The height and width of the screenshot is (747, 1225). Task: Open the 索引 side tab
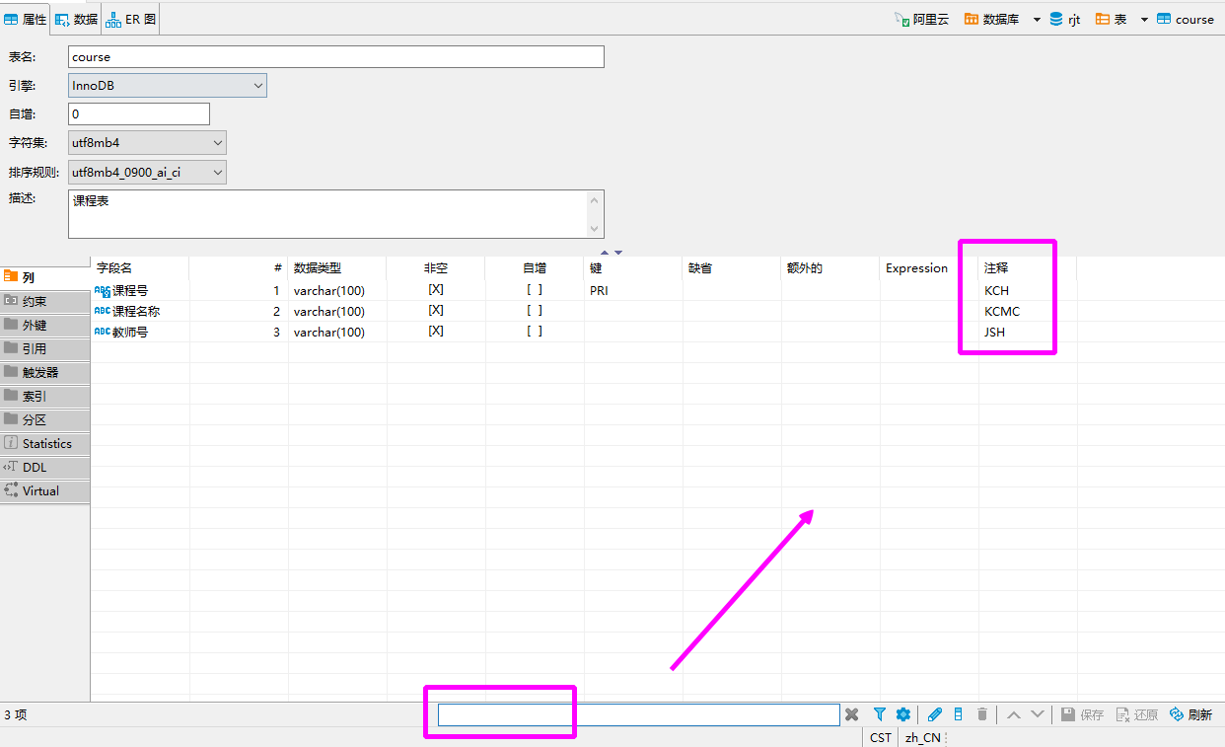(45, 396)
